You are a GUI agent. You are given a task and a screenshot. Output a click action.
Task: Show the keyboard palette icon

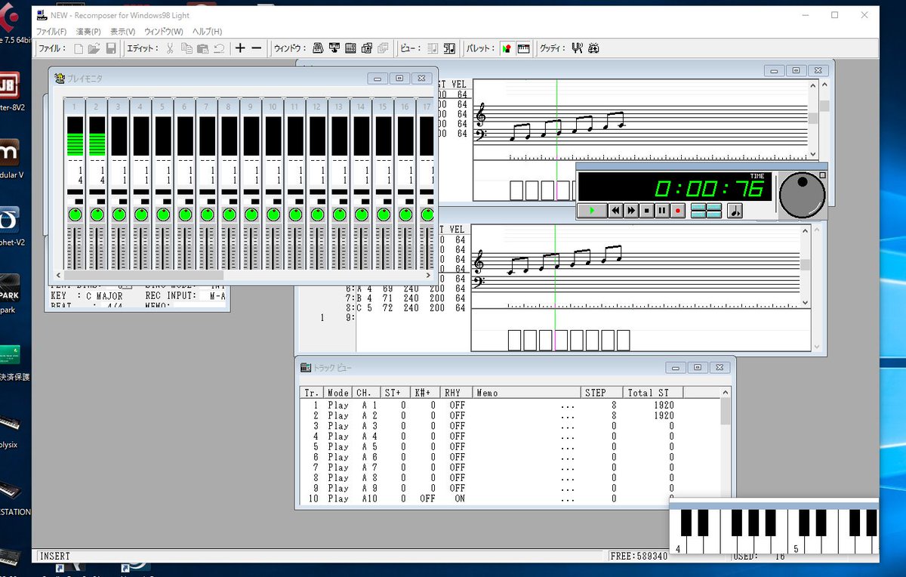(523, 48)
